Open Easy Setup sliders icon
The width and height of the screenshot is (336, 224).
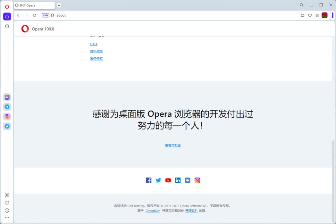[x=317, y=15]
